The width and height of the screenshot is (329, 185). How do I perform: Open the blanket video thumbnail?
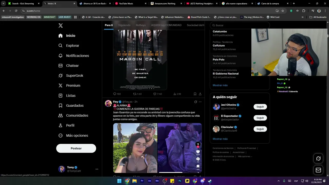(x=180, y=148)
